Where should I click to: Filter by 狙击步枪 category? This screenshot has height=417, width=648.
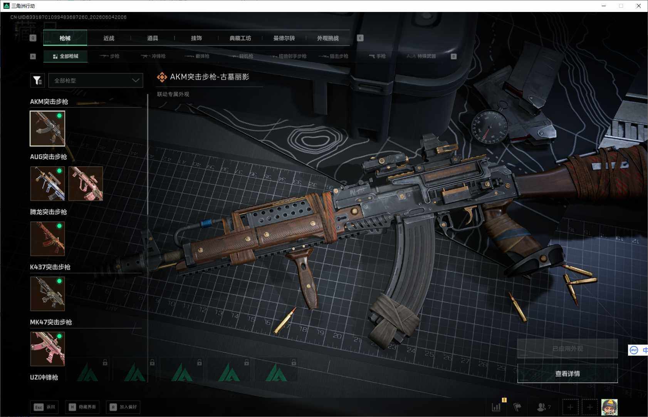click(333, 56)
